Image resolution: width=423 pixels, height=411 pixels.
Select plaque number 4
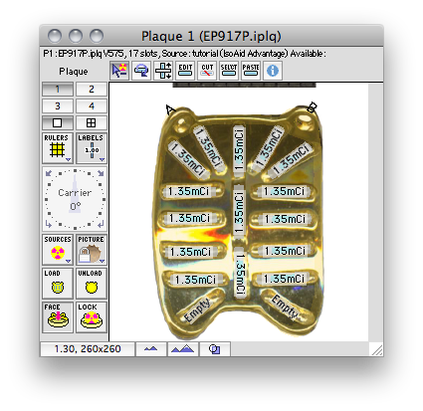point(92,106)
